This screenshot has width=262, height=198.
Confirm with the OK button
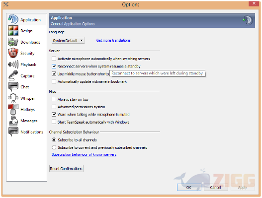[x=189, y=187]
